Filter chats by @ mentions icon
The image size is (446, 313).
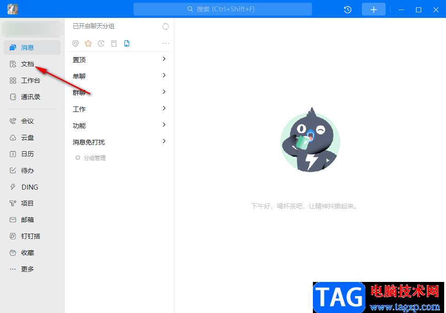[75, 43]
